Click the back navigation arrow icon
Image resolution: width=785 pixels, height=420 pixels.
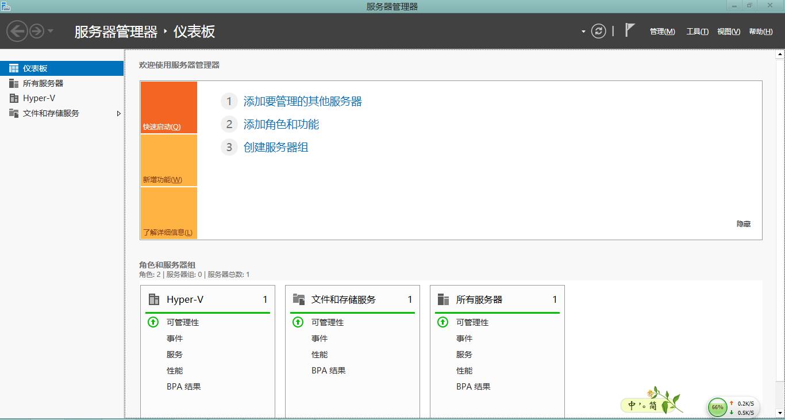click(17, 31)
